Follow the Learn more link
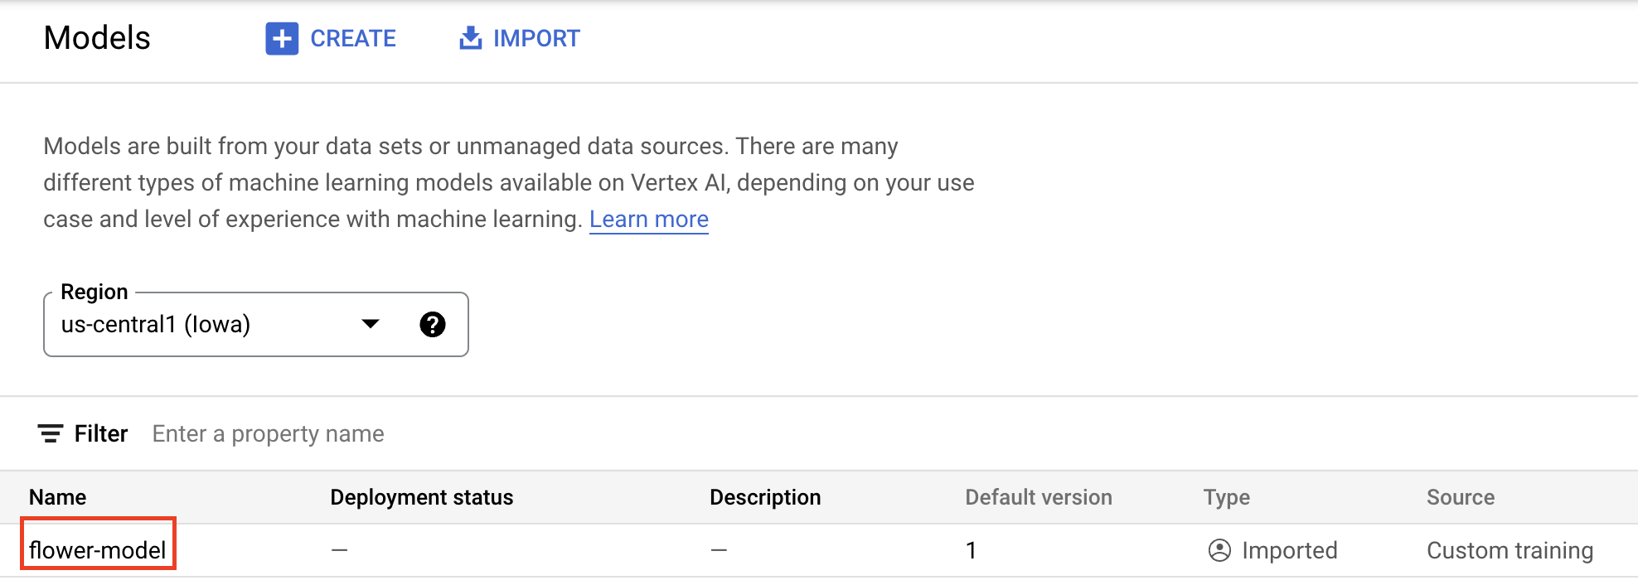1638x585 pixels. click(x=648, y=220)
